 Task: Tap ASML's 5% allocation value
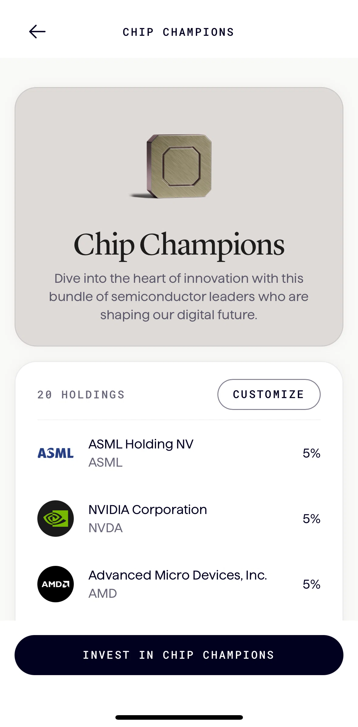click(x=312, y=453)
